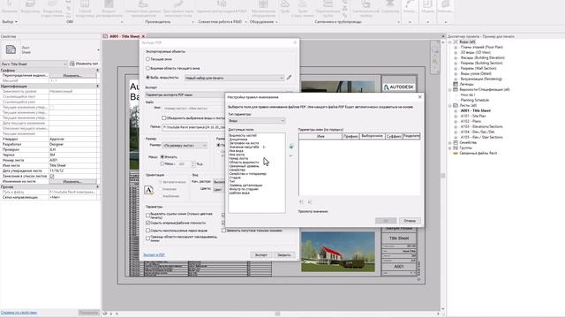Click the Экспорт button in PDF export dialog
This screenshot has height=318, width=565.
pos(261,255)
